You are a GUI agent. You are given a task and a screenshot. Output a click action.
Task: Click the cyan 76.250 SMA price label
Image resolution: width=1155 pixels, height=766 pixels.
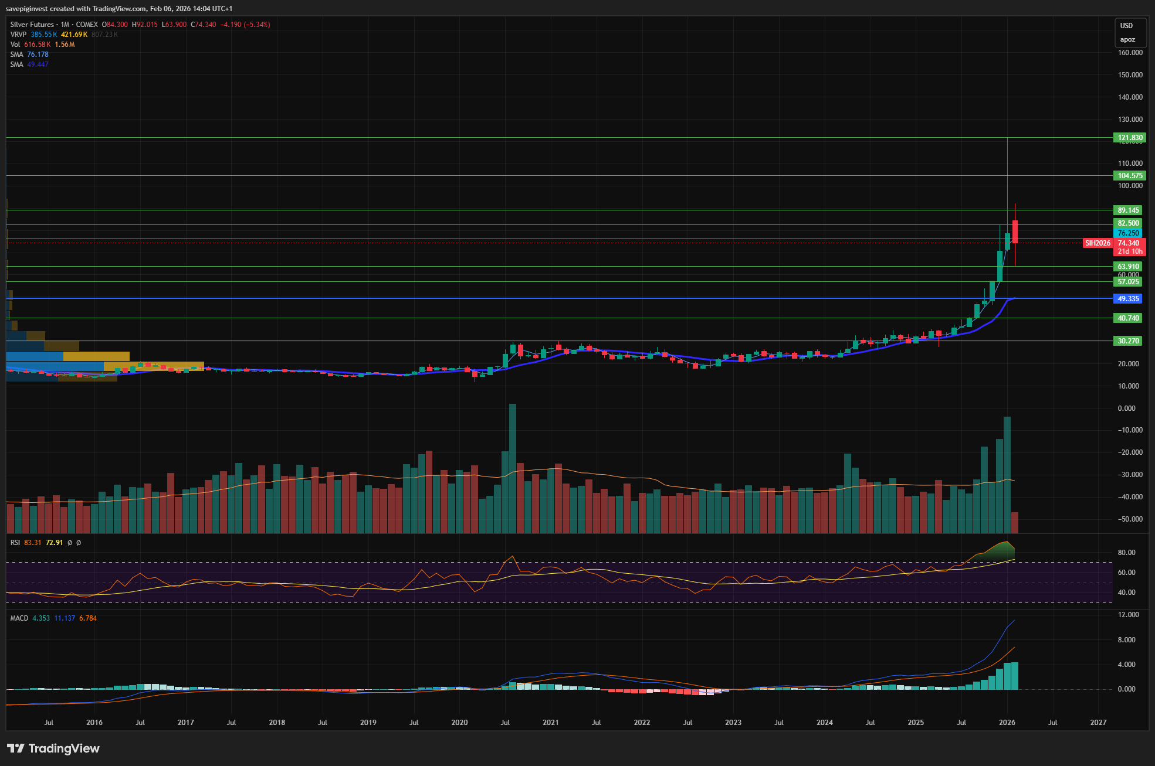tap(1128, 233)
